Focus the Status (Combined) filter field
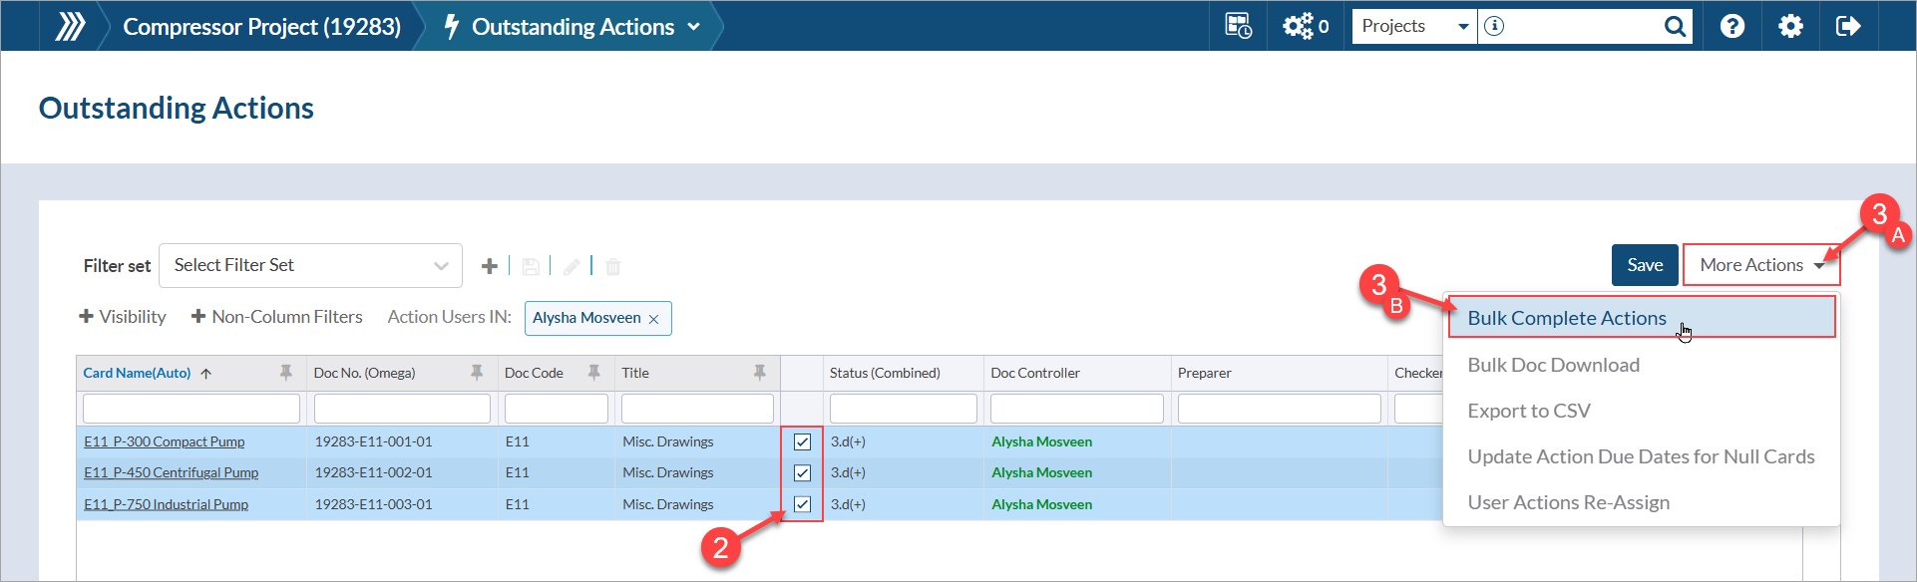1917x582 pixels. pos(903,409)
